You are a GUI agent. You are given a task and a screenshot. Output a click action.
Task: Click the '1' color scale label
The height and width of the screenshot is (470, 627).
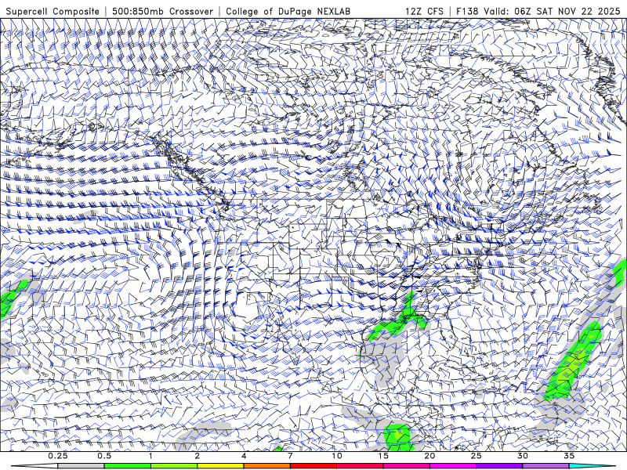click(x=150, y=456)
